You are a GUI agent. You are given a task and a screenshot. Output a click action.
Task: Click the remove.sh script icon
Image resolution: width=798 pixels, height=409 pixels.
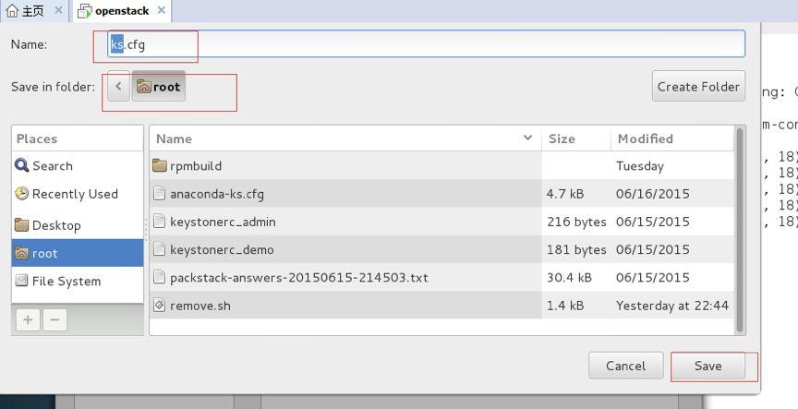pyautogui.click(x=159, y=306)
